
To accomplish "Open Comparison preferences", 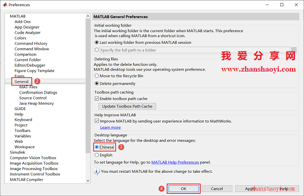I will point(25,54).
